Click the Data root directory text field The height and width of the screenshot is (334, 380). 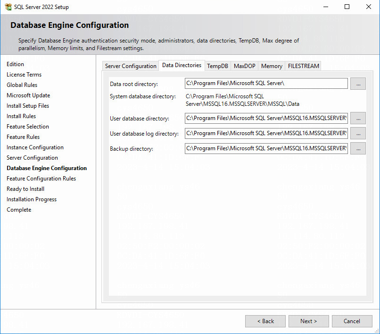click(266, 83)
